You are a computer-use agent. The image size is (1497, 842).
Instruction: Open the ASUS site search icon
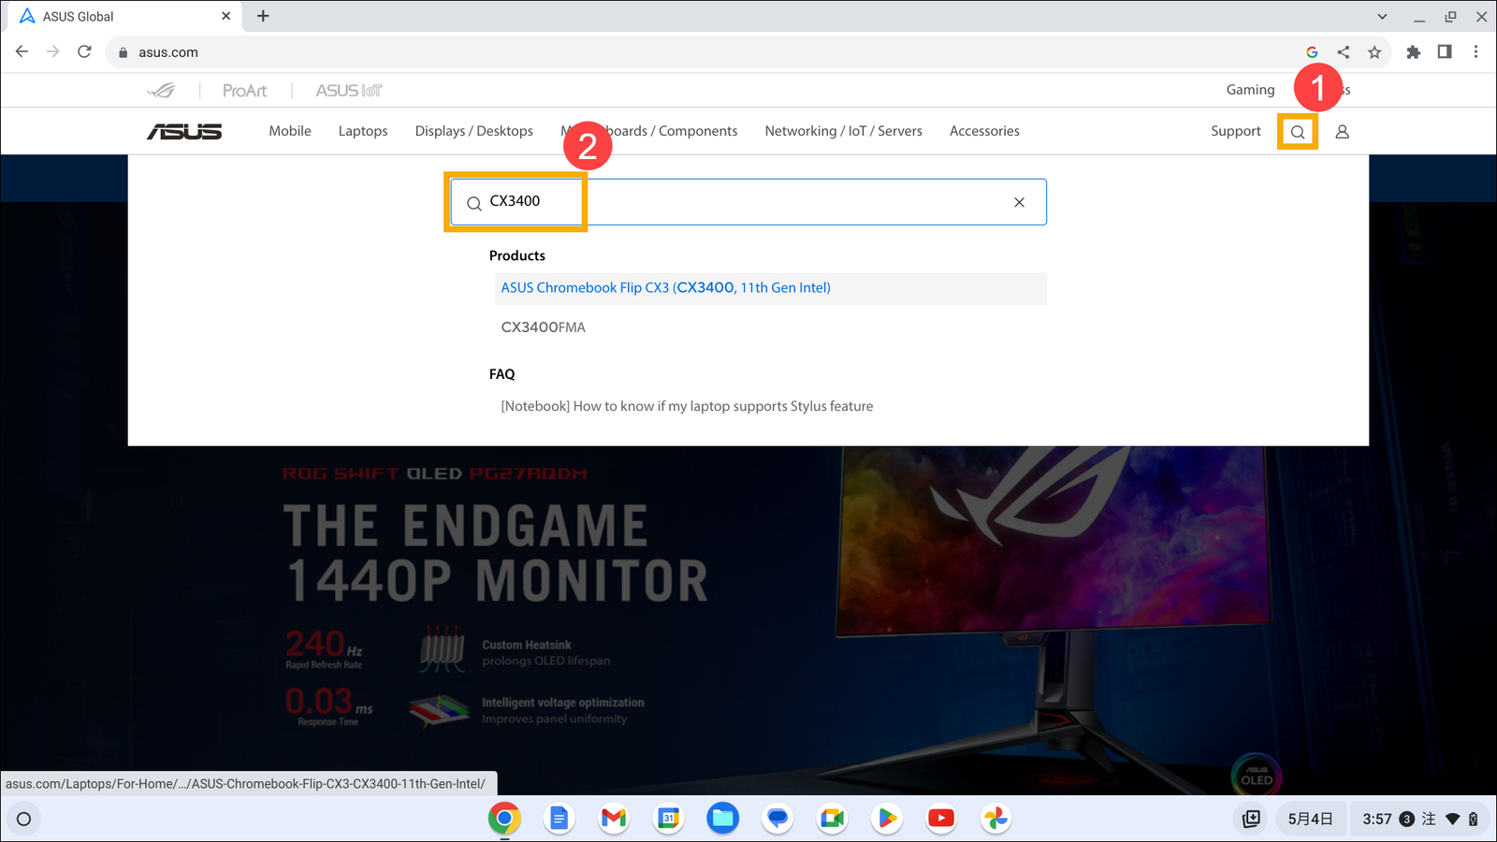pyautogui.click(x=1298, y=132)
